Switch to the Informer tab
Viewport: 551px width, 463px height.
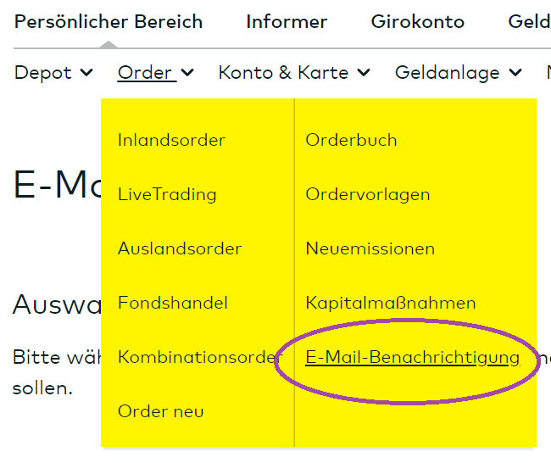[x=287, y=22]
